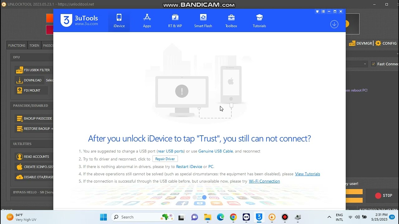Screen dimensions: 399x224
Task: Open the Tutorials tab in 3uTools
Action: tap(259, 21)
